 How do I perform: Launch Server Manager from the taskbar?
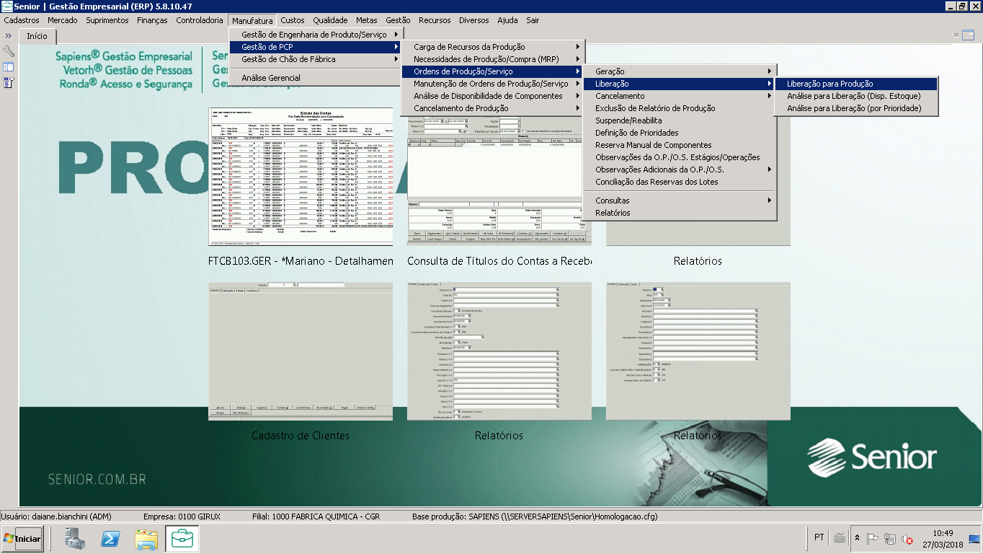tap(75, 539)
